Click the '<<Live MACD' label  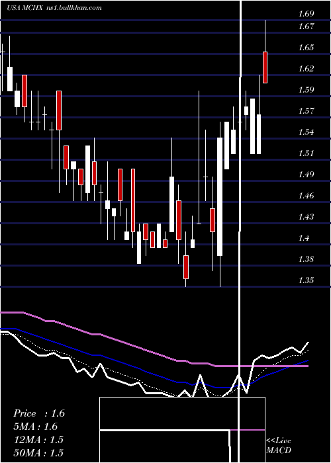(x=279, y=446)
